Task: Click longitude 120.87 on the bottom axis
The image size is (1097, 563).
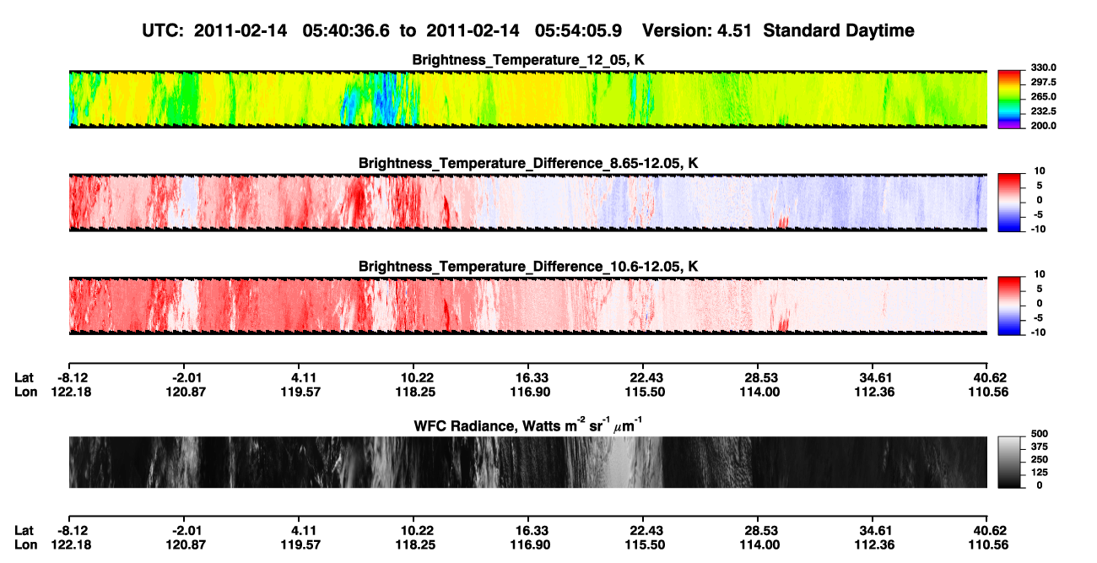Action: 184,545
